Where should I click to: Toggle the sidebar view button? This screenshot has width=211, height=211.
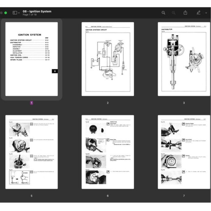pyautogui.click(x=15, y=13)
